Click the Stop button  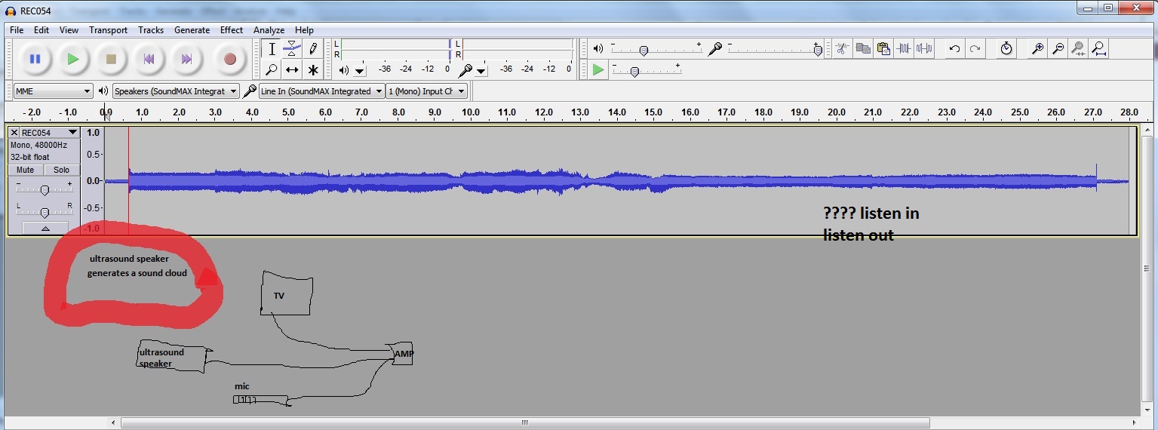(111, 59)
